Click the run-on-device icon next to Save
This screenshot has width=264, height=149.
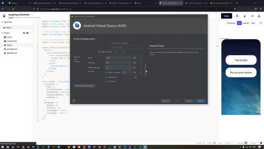tap(237, 16)
